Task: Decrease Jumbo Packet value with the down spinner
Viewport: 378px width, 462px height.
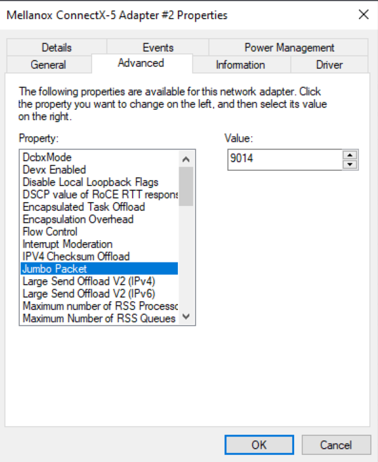Action: [x=349, y=165]
